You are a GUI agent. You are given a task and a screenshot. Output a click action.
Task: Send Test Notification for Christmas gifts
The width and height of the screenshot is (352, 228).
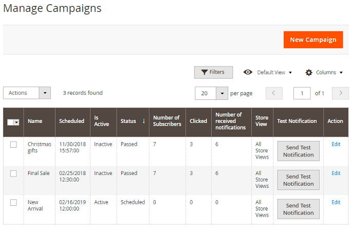[298, 151]
